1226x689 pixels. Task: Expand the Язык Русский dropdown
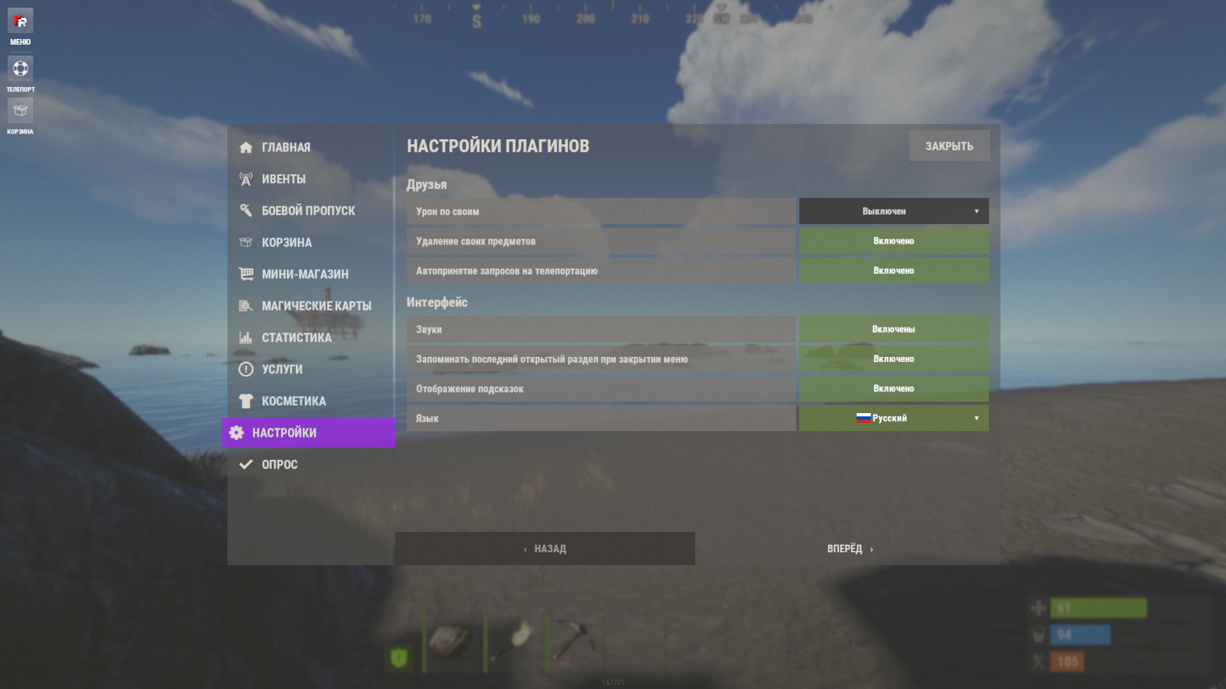coord(894,418)
